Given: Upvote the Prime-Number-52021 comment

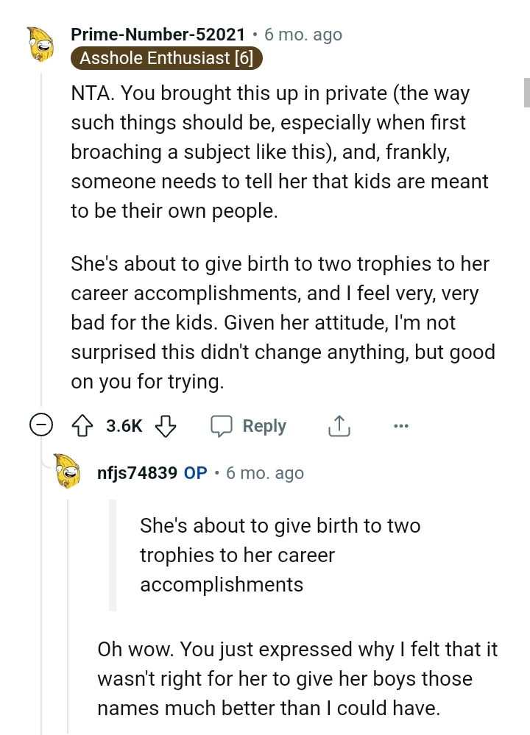Looking at the screenshot, I should (81, 426).
